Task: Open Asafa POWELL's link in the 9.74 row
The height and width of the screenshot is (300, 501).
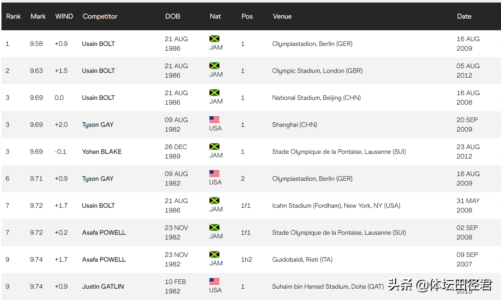Action: tap(104, 260)
